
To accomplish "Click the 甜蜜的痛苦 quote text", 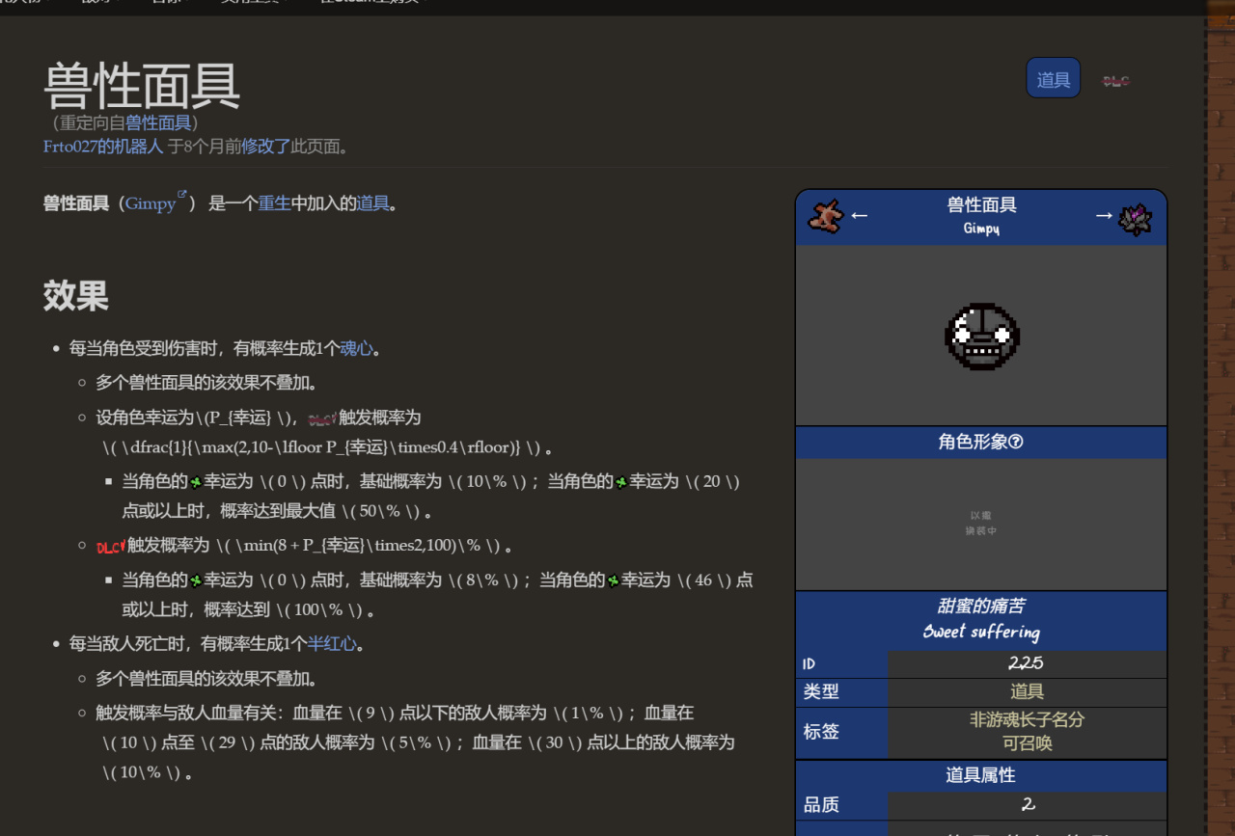I will [x=981, y=606].
